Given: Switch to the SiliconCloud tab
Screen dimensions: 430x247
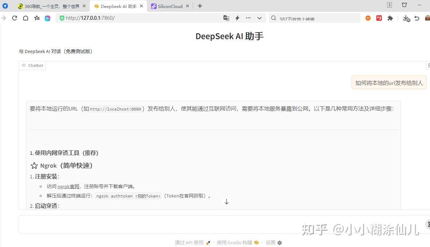Looking at the screenshot, I should tap(169, 6).
